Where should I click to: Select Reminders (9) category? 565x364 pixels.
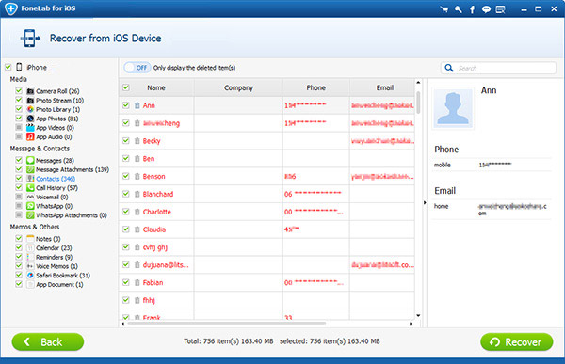pyautogui.click(x=54, y=257)
